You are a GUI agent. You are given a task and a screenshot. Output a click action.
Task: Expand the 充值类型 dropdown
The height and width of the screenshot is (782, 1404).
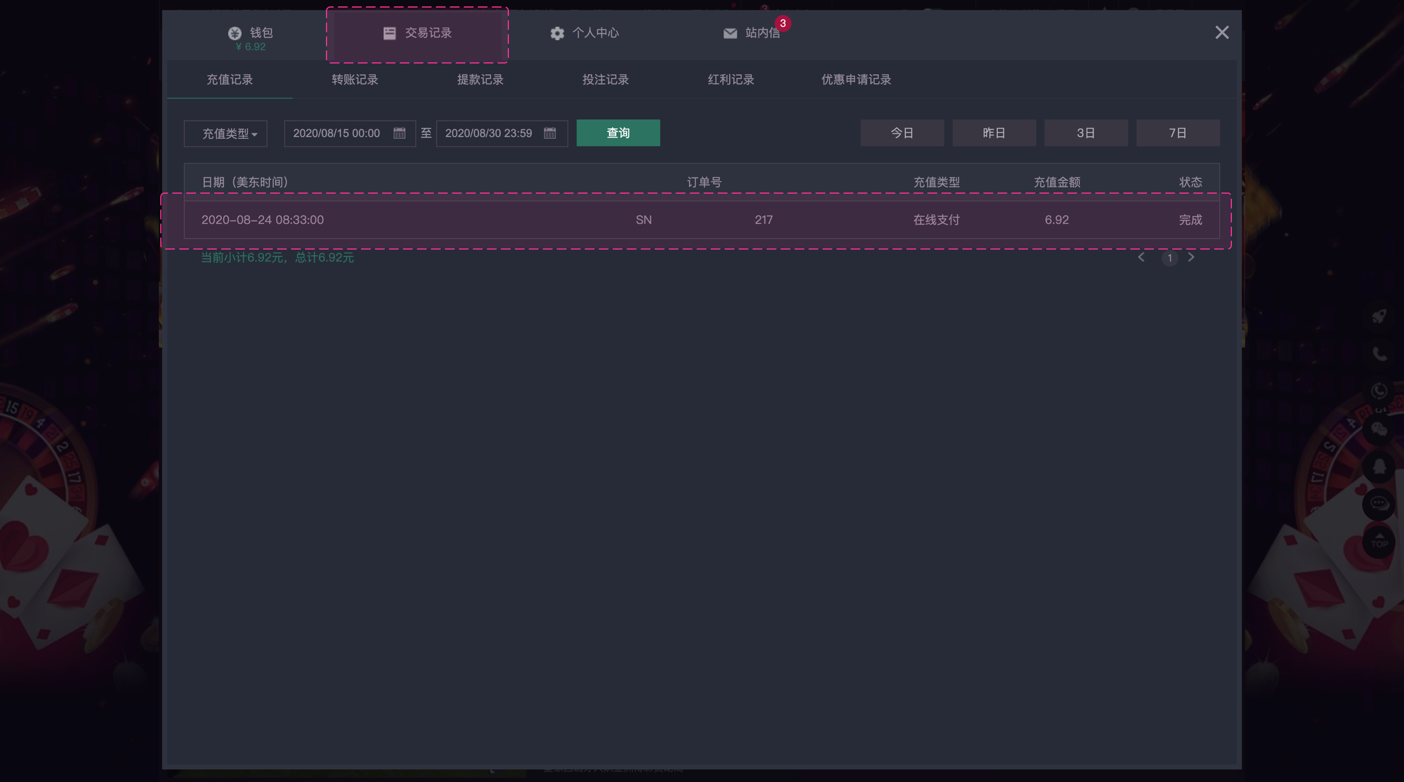click(x=225, y=133)
